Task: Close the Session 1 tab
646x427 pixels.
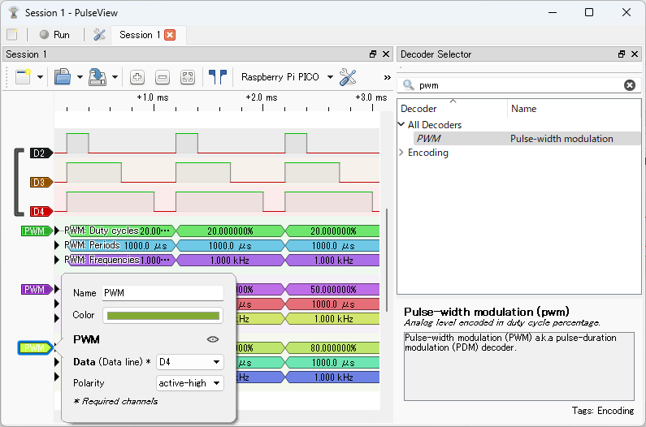Action: click(170, 35)
